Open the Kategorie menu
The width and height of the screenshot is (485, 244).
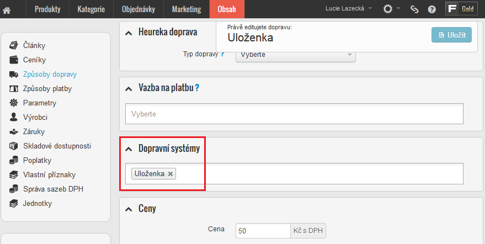(x=91, y=9)
